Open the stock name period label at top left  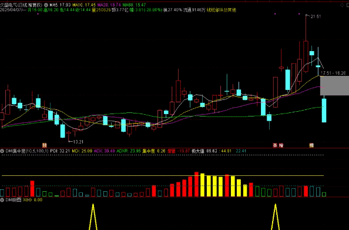click(x=21, y=5)
